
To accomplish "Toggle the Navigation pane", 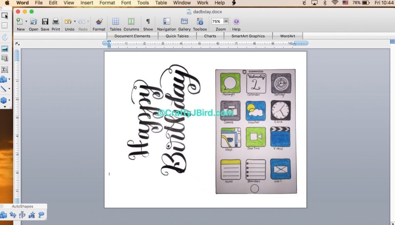I will click(x=167, y=22).
